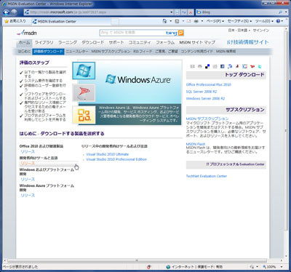Click the Twitter share icon
Screen dimensions: 291x272
tap(260, 66)
